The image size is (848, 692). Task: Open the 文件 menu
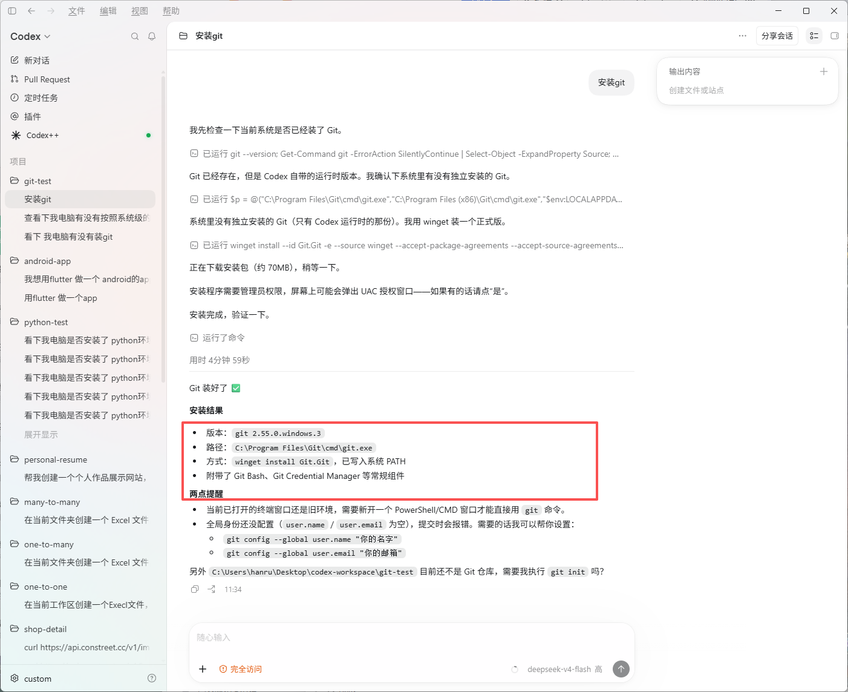pyautogui.click(x=77, y=11)
